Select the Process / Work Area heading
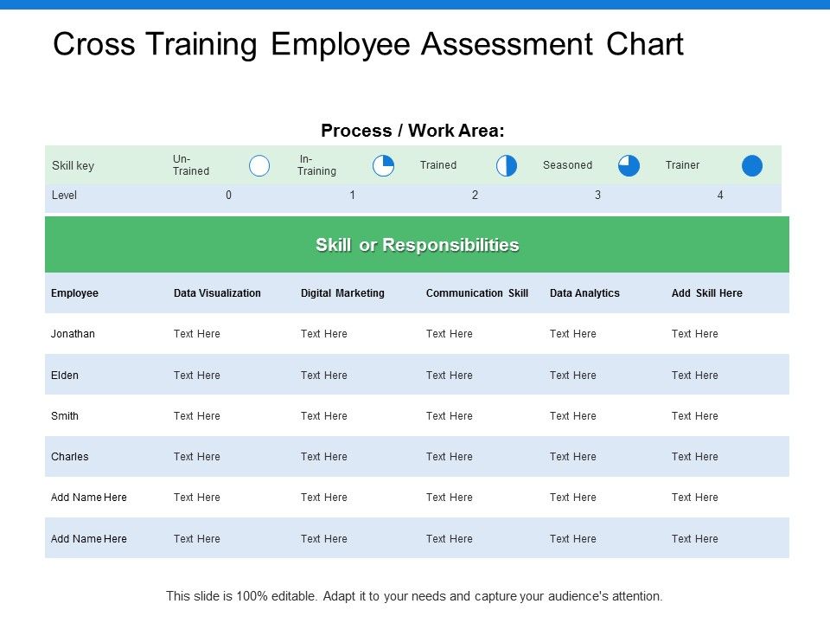 (x=412, y=131)
